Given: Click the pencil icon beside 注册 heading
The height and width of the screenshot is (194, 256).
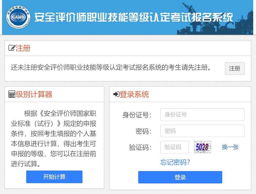Looking at the screenshot, I should coord(11,48).
